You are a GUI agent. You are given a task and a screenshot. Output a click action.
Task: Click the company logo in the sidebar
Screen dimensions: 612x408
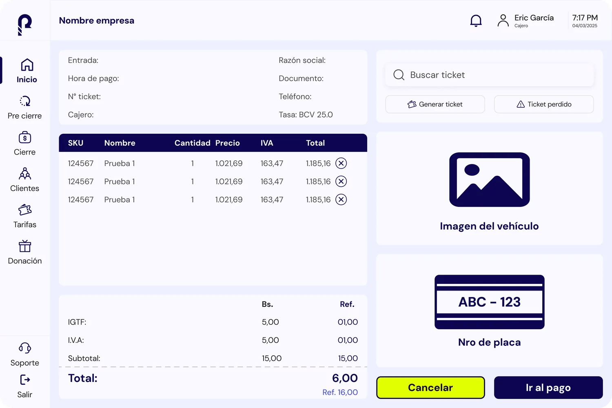pyautogui.click(x=25, y=25)
